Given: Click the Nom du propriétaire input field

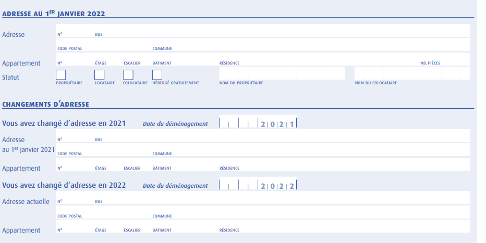Looking at the screenshot, I should (x=282, y=73).
